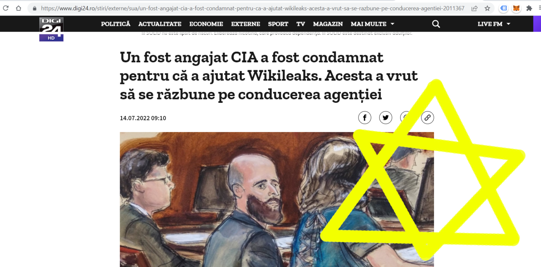This screenshot has width=541, height=267.
Task: Go to the SPORT section
Action: [278, 24]
